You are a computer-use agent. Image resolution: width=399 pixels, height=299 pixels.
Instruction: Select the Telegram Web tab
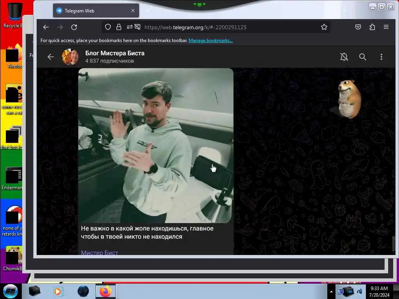96,11
